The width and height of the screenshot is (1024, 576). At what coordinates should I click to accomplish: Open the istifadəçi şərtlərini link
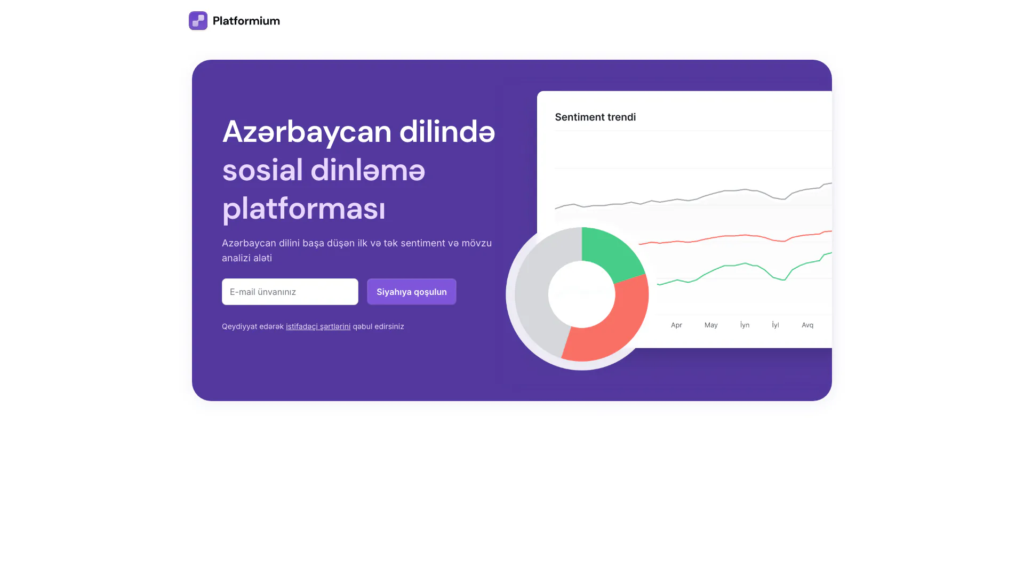point(318,326)
